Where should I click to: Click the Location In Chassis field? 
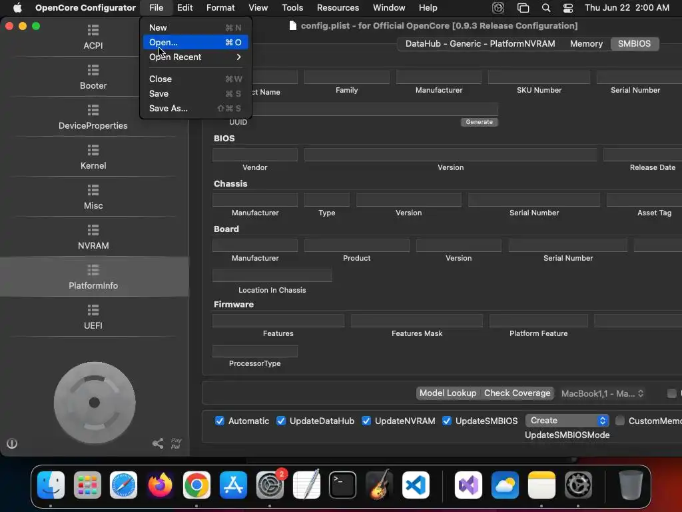tap(272, 275)
